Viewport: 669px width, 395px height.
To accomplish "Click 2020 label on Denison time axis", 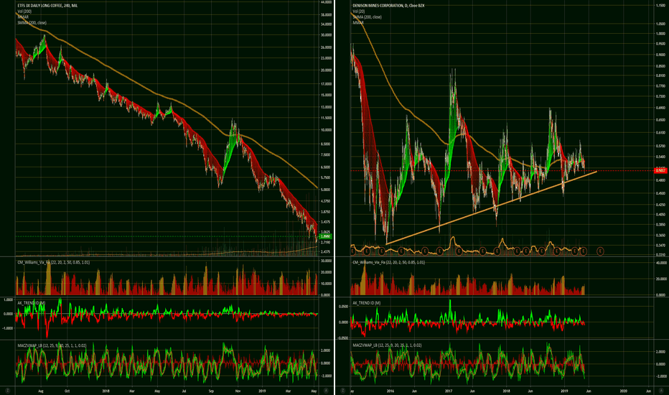I will (x=623, y=391).
